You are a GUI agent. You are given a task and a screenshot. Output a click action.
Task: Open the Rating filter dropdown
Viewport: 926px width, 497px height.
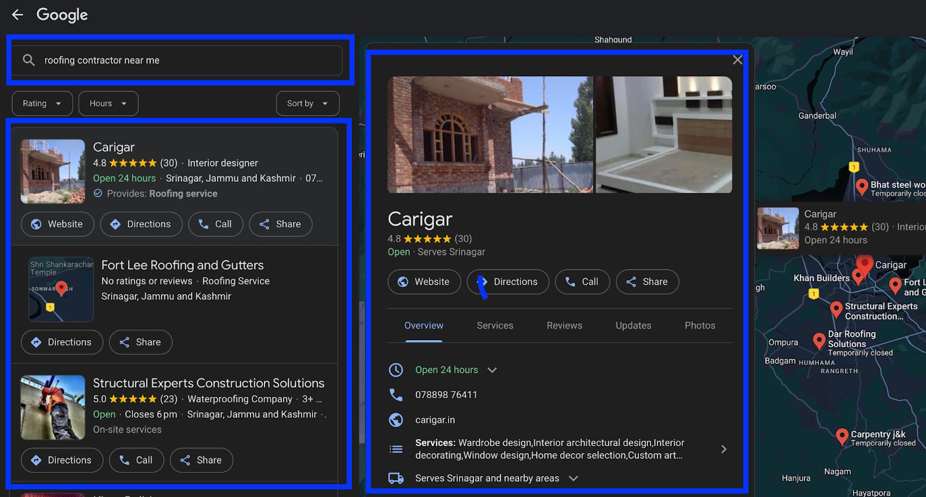click(42, 104)
